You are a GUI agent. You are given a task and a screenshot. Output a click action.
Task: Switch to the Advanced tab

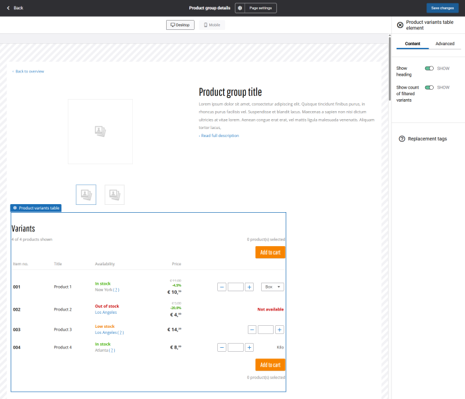click(x=445, y=44)
